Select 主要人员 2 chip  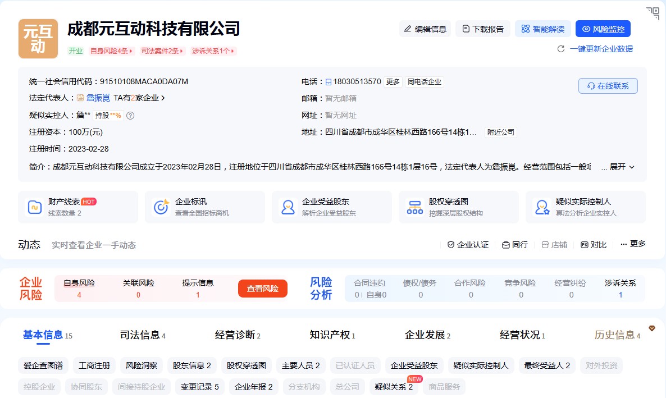pos(301,365)
